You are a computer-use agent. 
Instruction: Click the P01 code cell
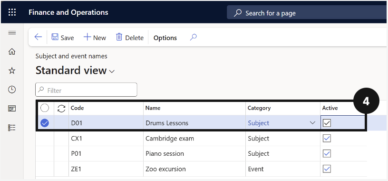[x=106, y=154]
